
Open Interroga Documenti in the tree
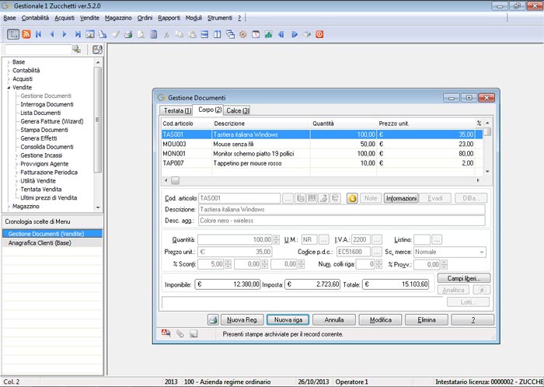click(47, 104)
